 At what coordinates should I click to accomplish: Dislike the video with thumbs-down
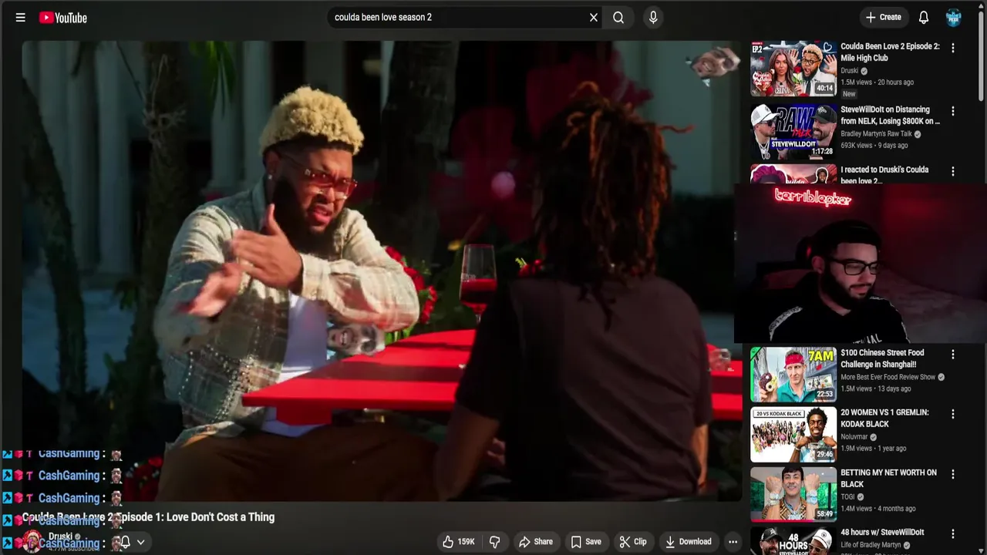point(495,542)
